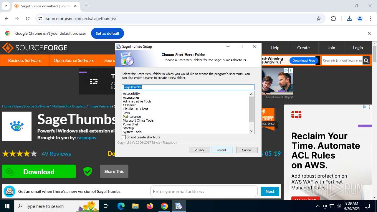Set Chrome as default browser
Screen dimensions: 377x212
108,33
